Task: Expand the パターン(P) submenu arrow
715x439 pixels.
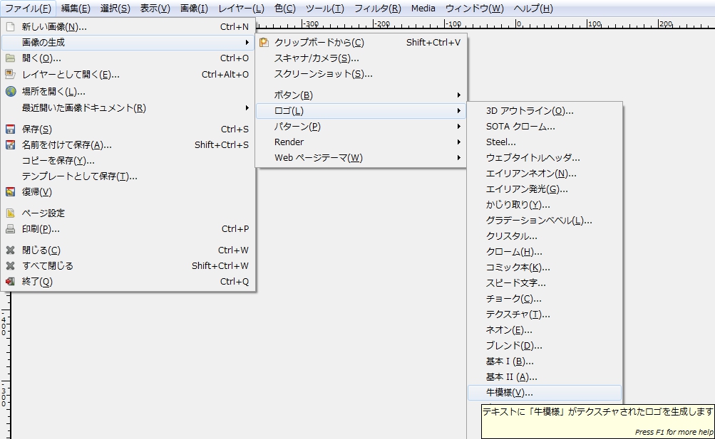Action: [459, 127]
